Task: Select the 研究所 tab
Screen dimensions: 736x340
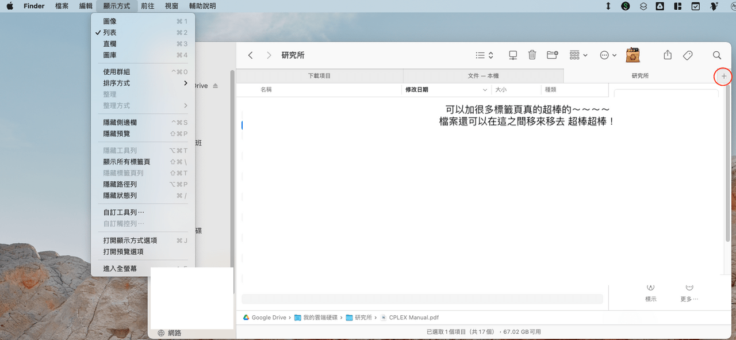Action: pos(640,76)
